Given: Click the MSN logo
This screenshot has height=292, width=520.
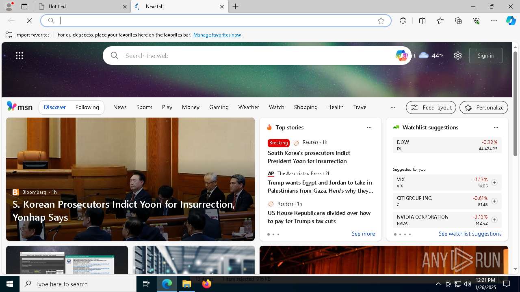Looking at the screenshot, I should 19,107.
